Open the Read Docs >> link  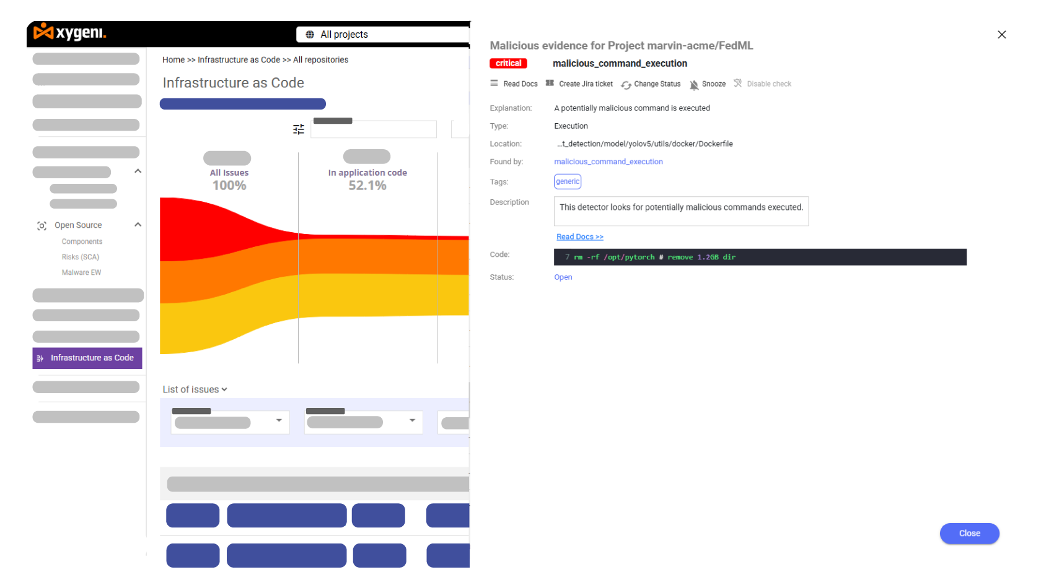(x=580, y=237)
